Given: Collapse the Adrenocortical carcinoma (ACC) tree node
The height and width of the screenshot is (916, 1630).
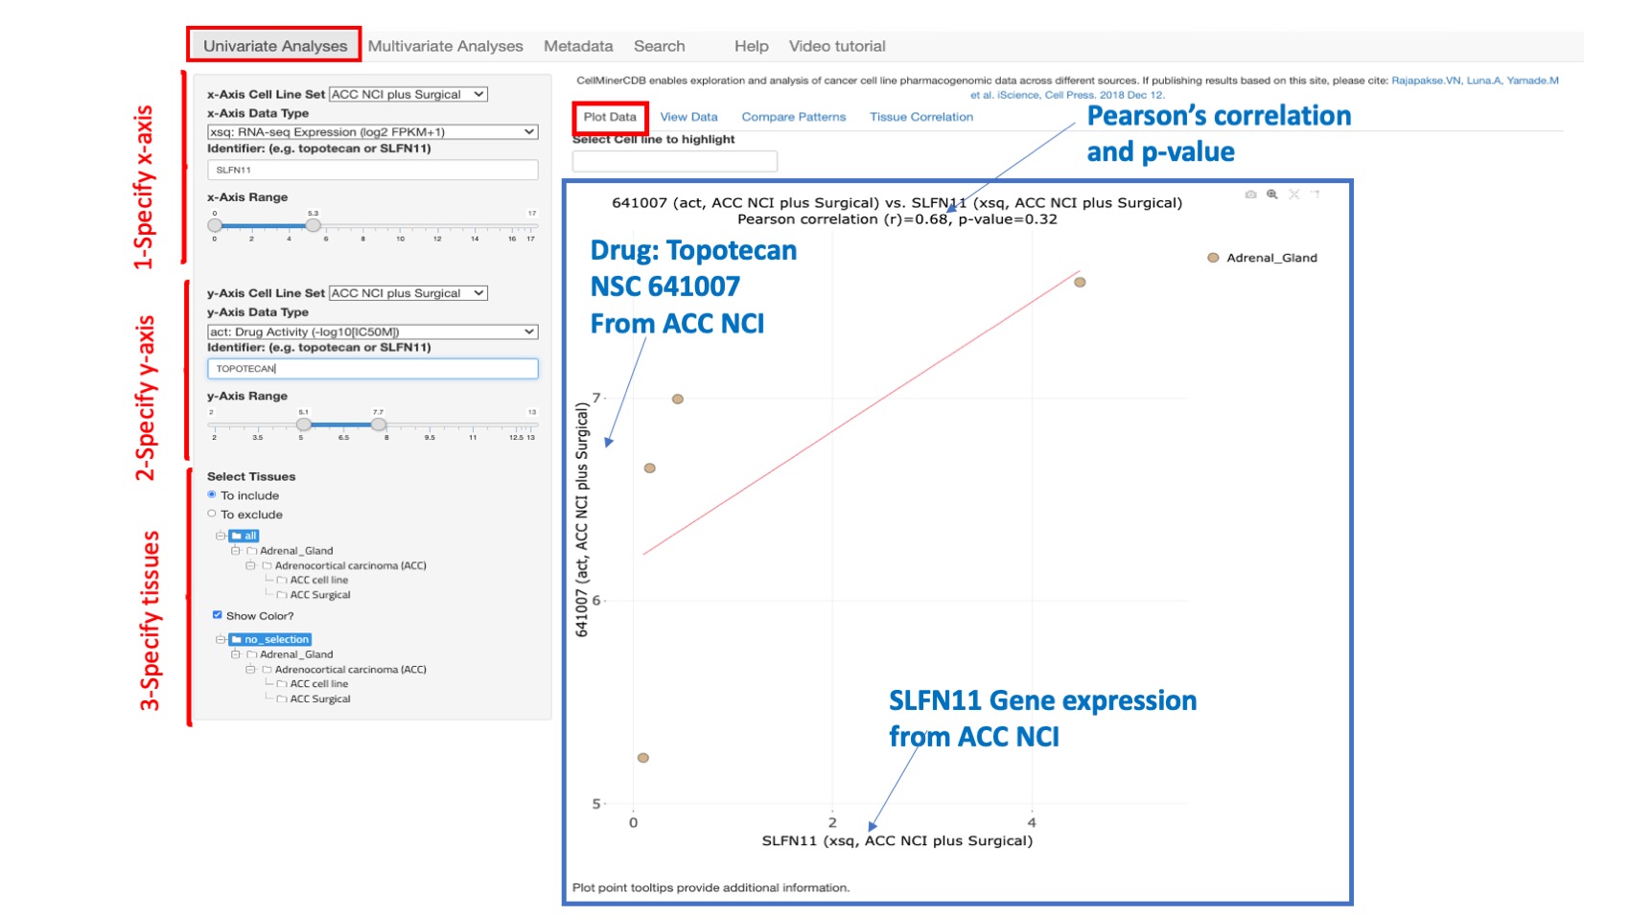Looking at the screenshot, I should [249, 565].
